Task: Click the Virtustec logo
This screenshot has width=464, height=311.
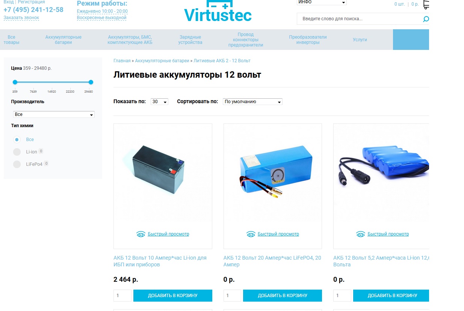Action: (x=218, y=11)
